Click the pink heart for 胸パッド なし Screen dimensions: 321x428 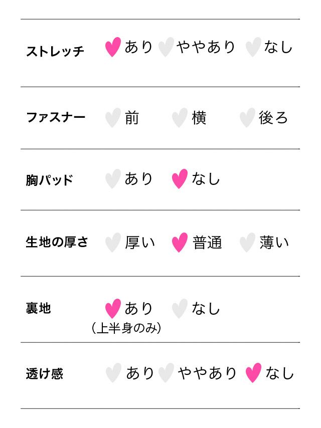[180, 179]
